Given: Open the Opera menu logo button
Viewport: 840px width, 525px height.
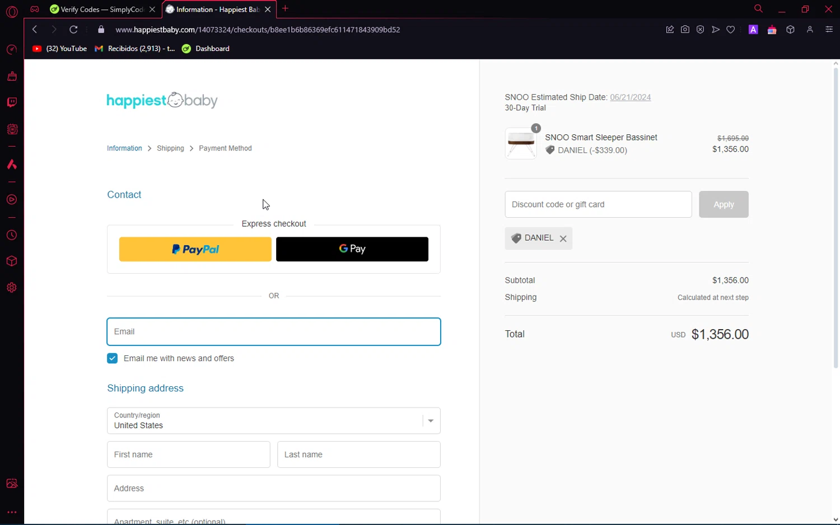Looking at the screenshot, I should click(x=12, y=11).
